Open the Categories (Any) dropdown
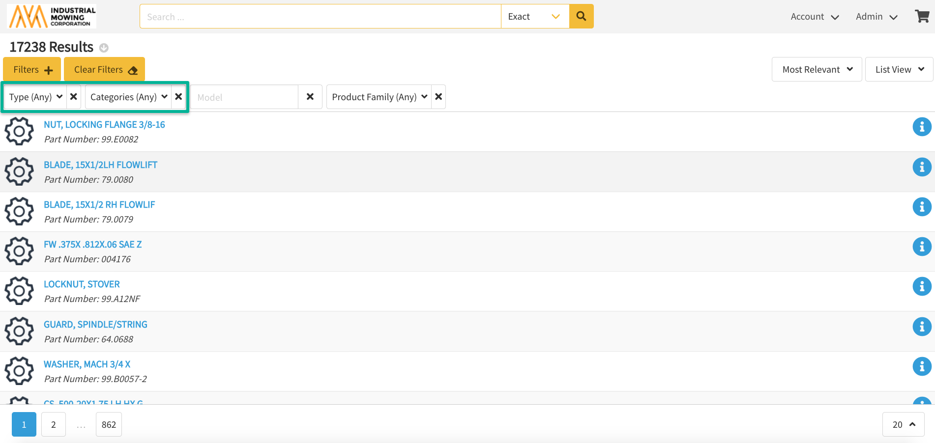 tap(128, 97)
